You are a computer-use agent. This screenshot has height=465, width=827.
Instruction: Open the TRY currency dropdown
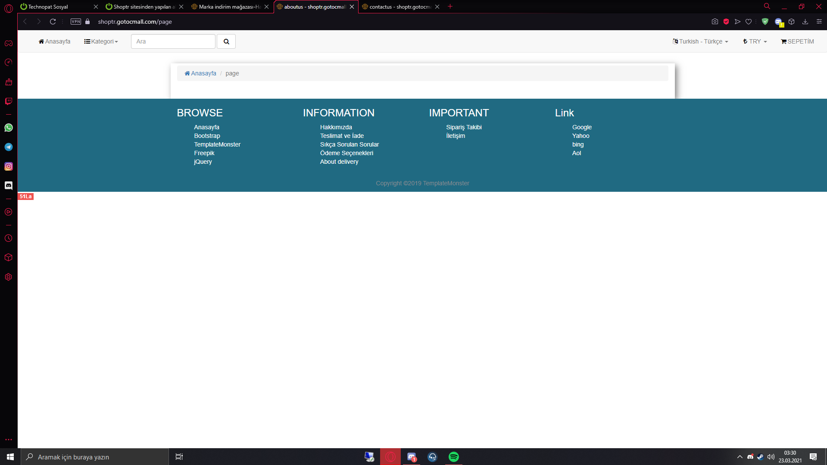tap(755, 41)
